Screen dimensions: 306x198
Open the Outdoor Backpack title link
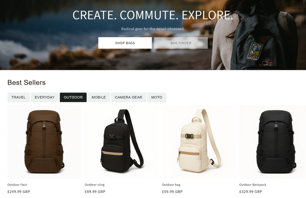(253, 185)
